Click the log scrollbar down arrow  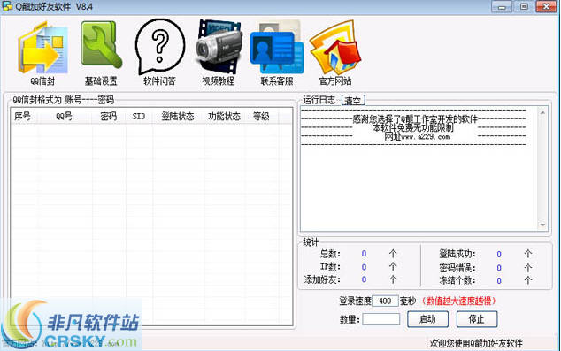point(542,225)
